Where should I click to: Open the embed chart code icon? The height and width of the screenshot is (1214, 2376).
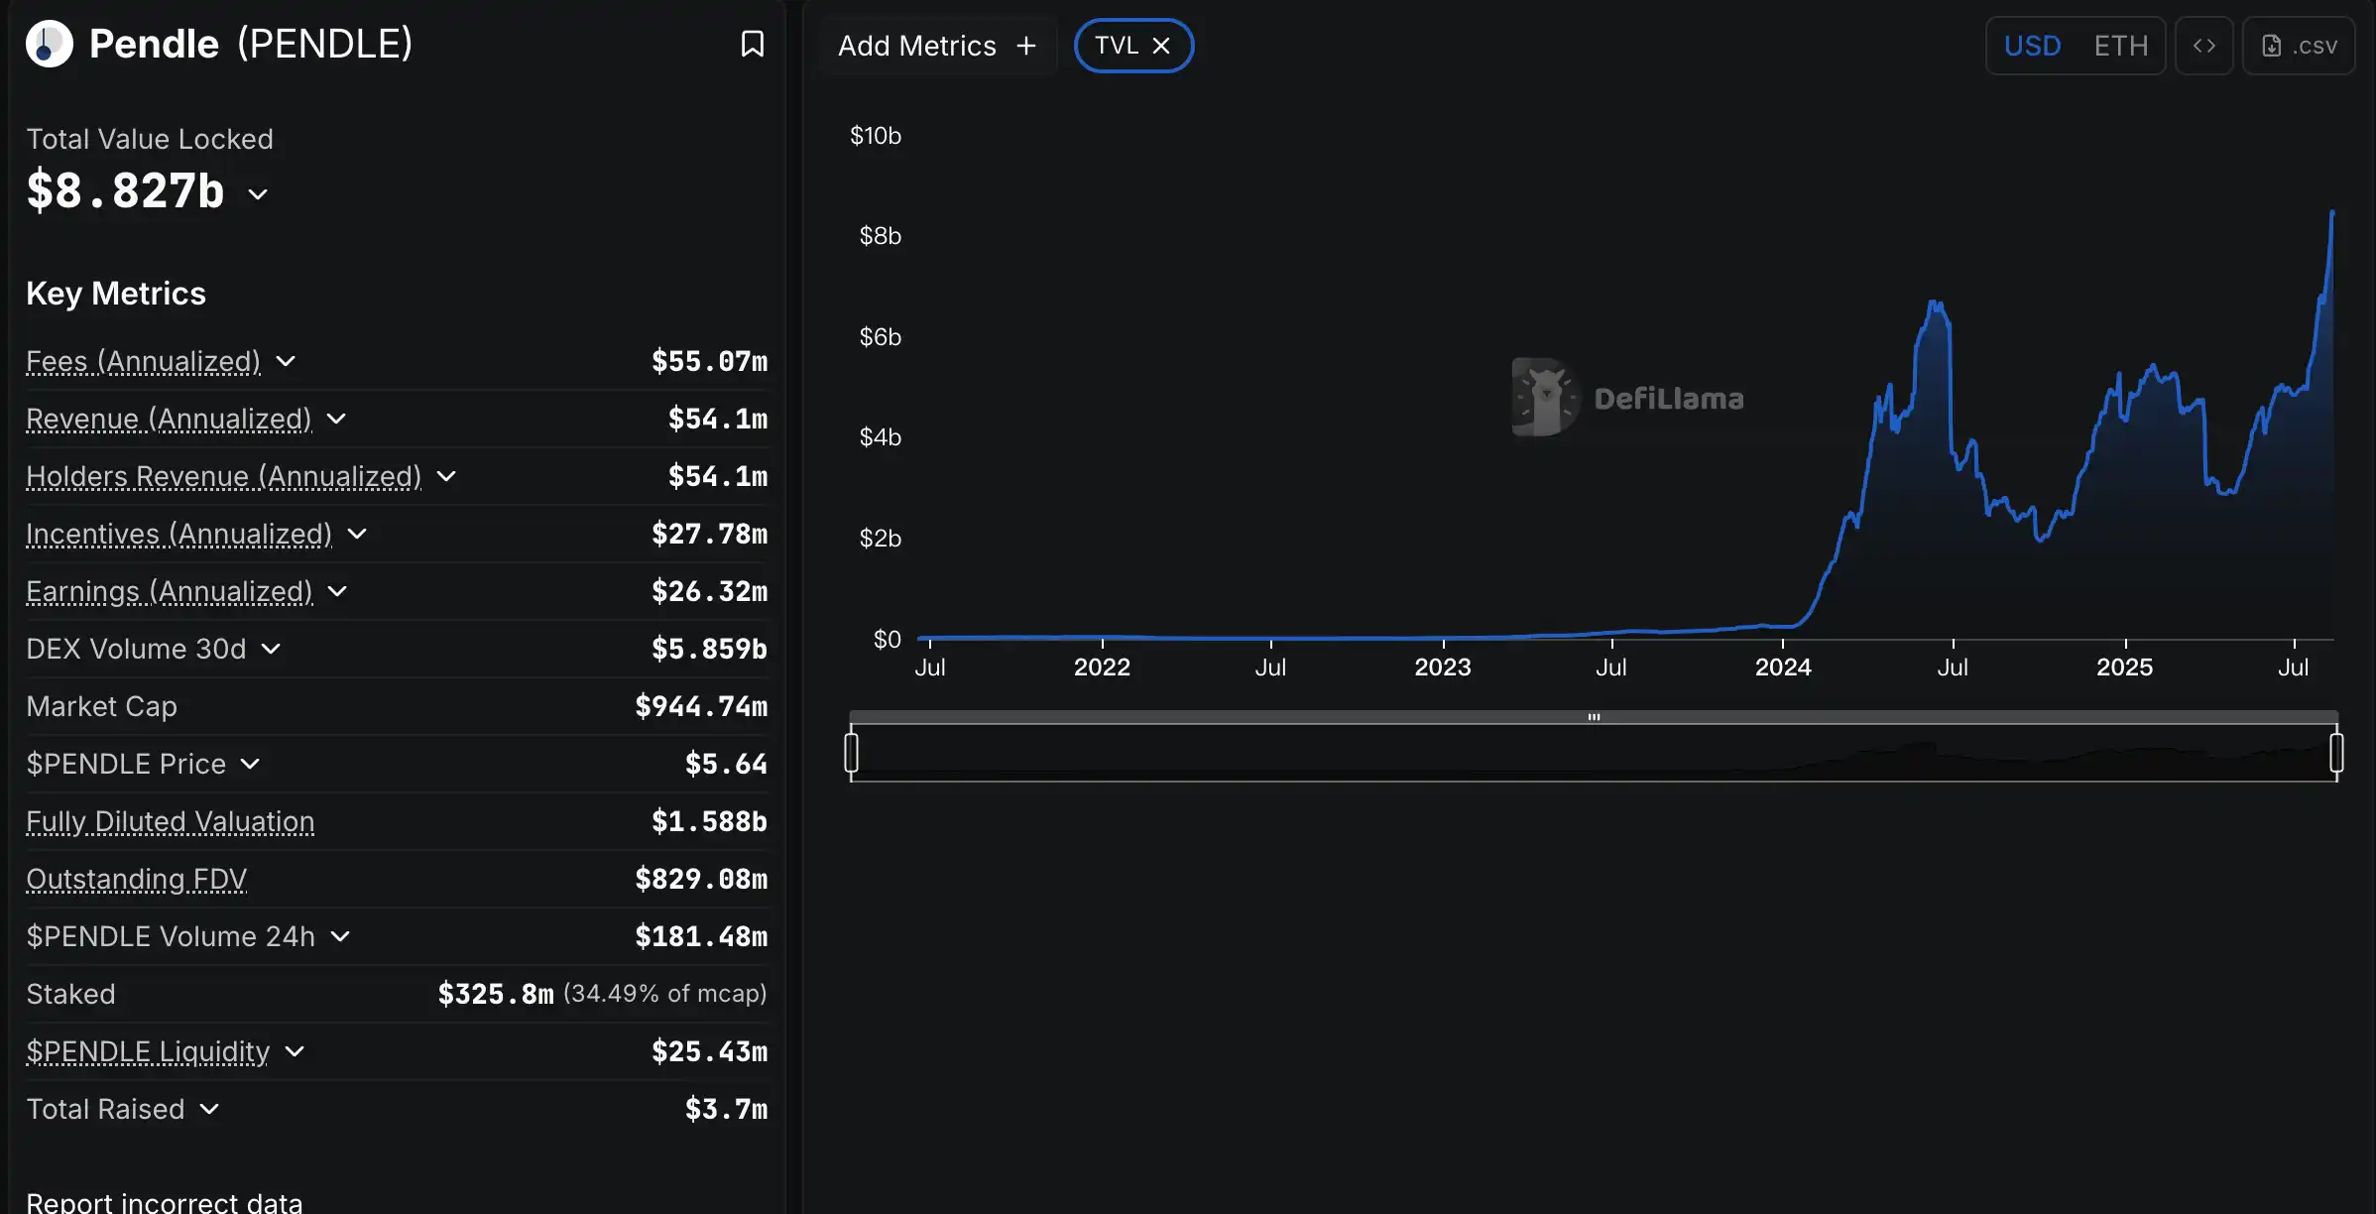2203,46
